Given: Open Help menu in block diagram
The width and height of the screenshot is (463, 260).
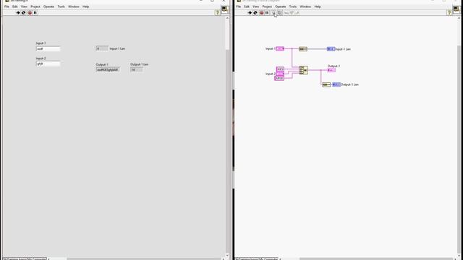Looking at the screenshot, I should click(x=318, y=6).
